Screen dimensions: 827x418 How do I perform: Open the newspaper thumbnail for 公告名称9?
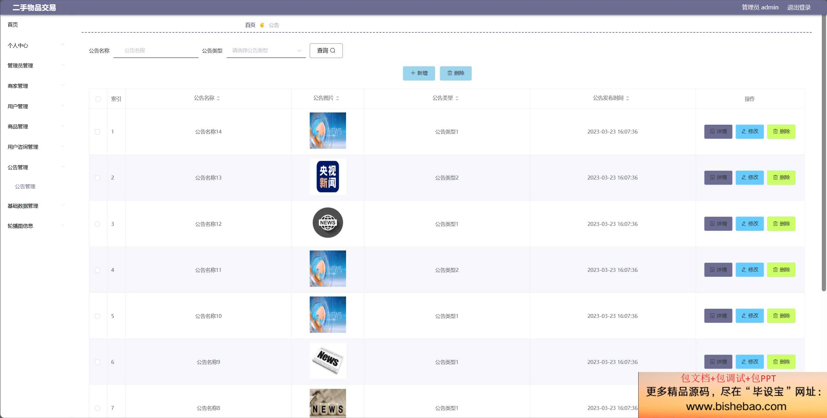coord(328,361)
